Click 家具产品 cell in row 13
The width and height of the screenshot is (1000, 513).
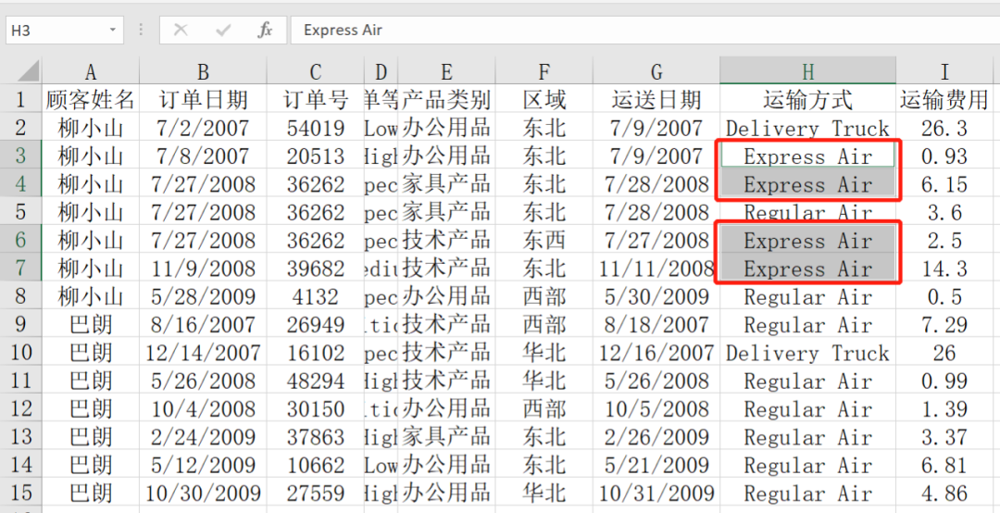pos(446,436)
